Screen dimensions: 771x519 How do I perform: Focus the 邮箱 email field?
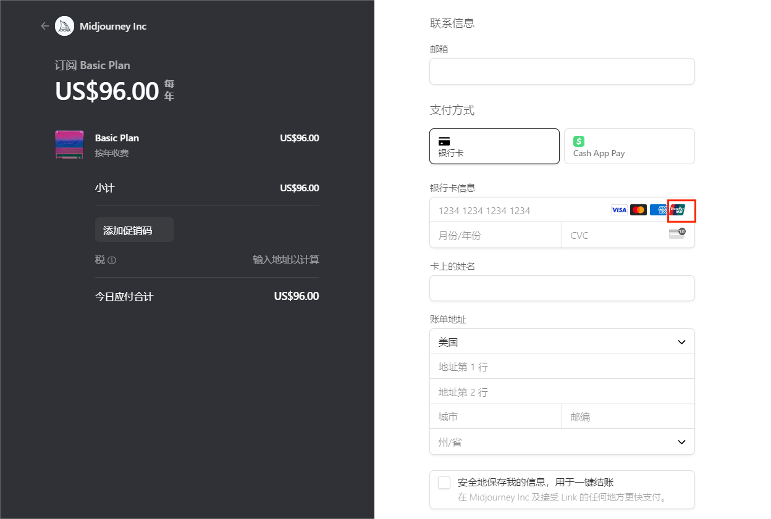point(562,71)
